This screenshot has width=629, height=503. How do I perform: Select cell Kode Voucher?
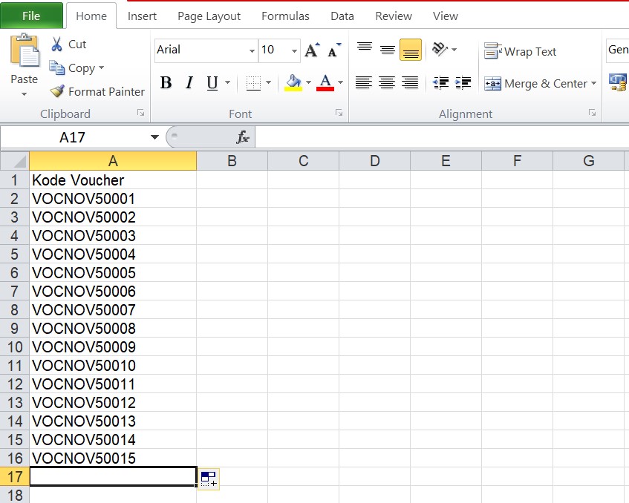(x=113, y=180)
